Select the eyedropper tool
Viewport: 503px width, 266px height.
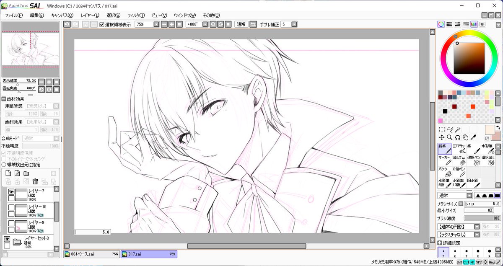(x=474, y=137)
